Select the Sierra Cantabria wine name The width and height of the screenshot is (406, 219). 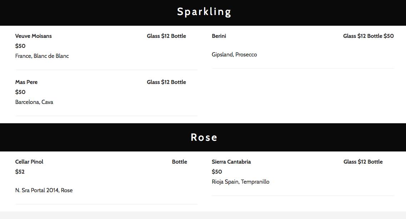pos(231,162)
